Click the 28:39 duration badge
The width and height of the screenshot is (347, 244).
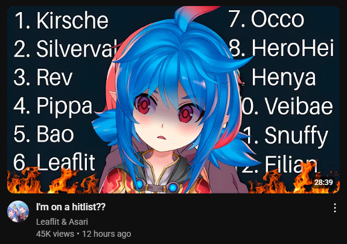(x=323, y=183)
